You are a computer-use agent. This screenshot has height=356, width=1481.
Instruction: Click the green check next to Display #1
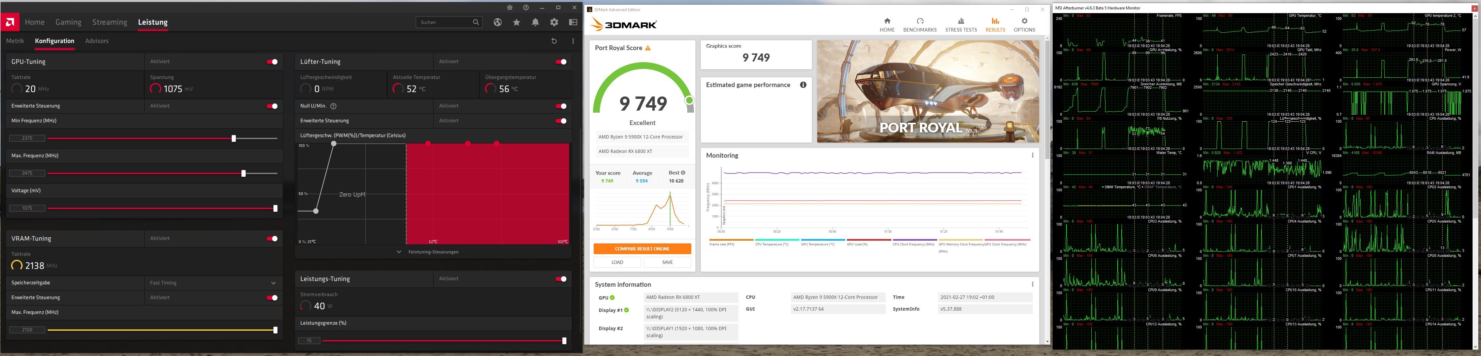click(x=627, y=311)
